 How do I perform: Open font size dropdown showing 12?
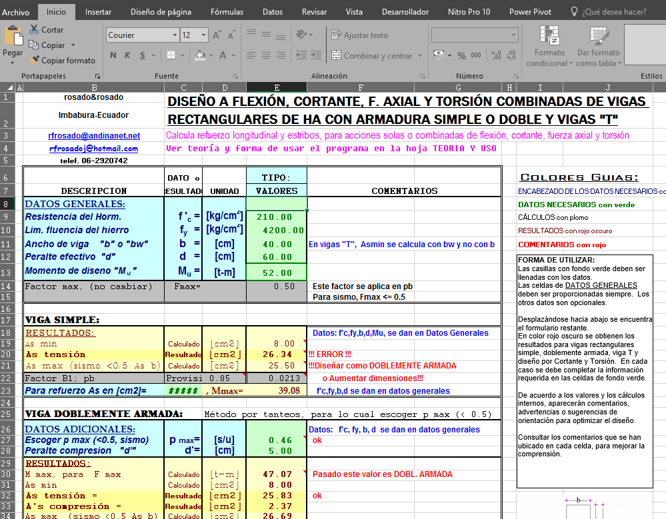203,35
